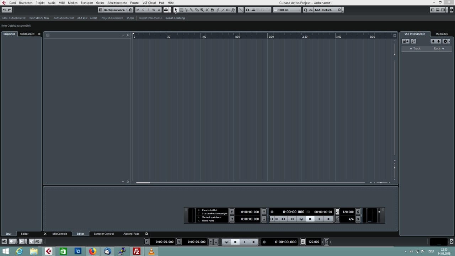The width and height of the screenshot is (455, 256).
Task: Toggle the Snap grid icon in toolbar
Action: point(247,10)
